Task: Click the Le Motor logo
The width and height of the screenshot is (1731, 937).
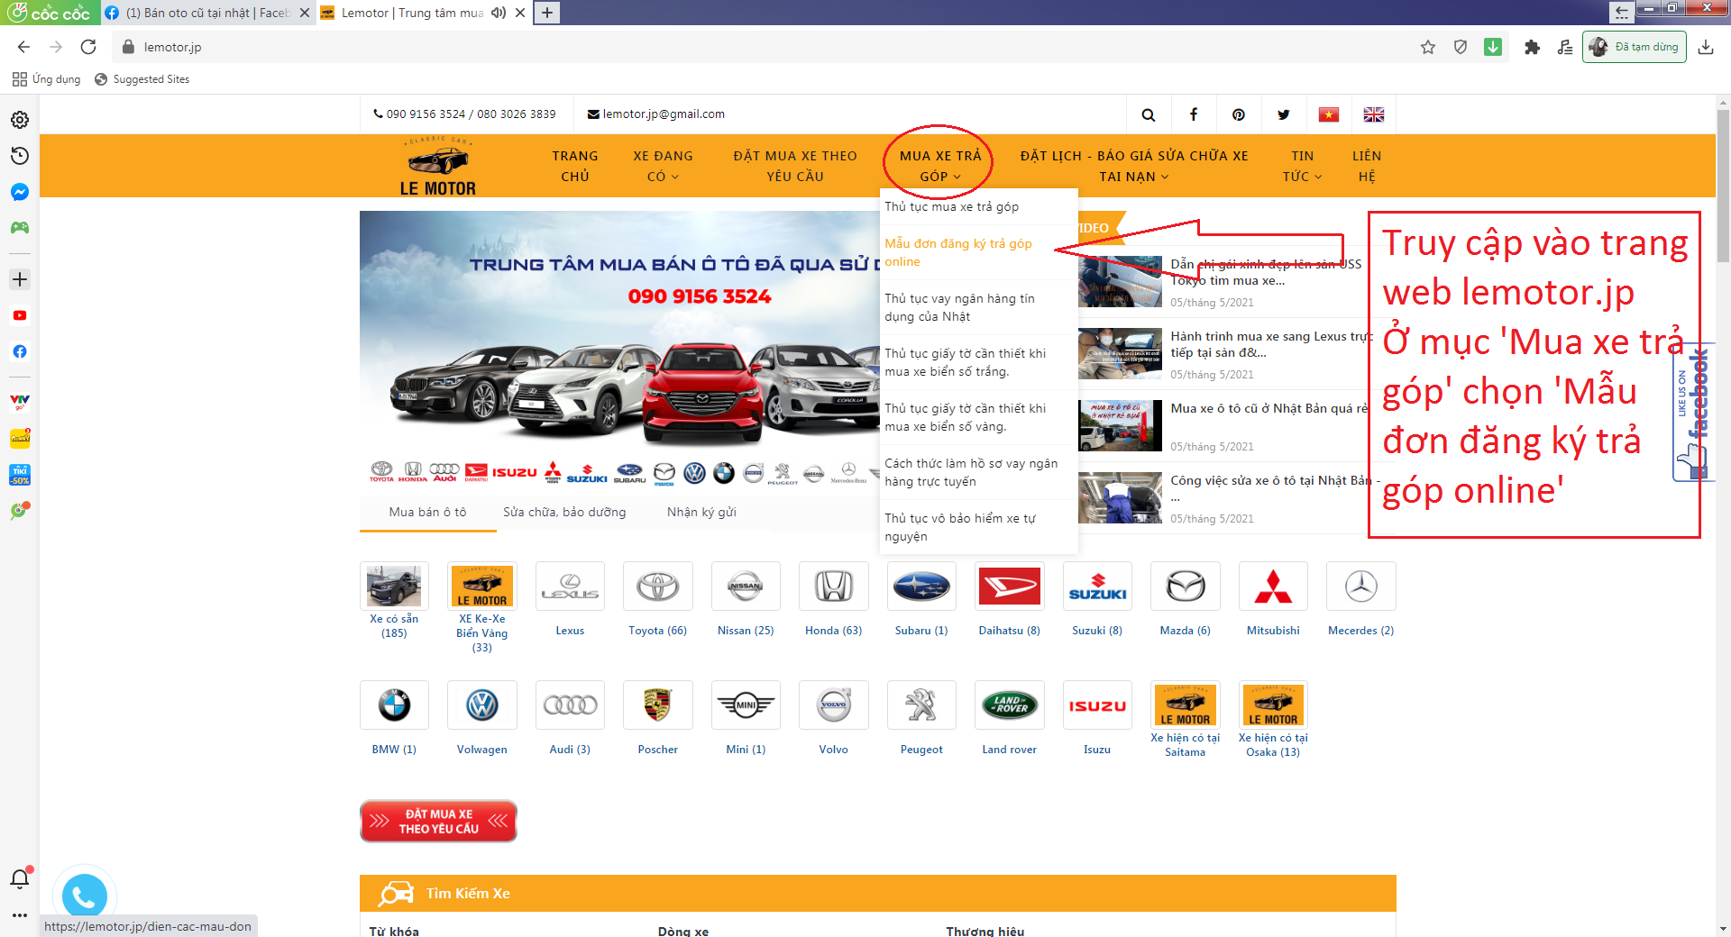Action: click(438, 167)
